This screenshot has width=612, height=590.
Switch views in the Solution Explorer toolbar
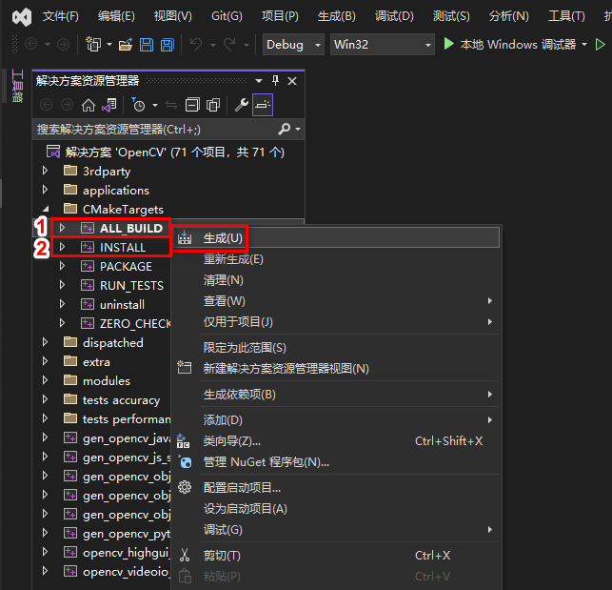click(x=109, y=105)
